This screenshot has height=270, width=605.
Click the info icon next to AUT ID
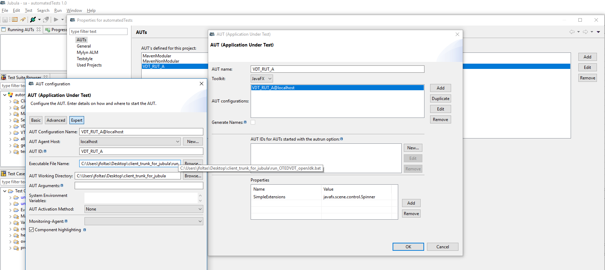tap(45, 151)
